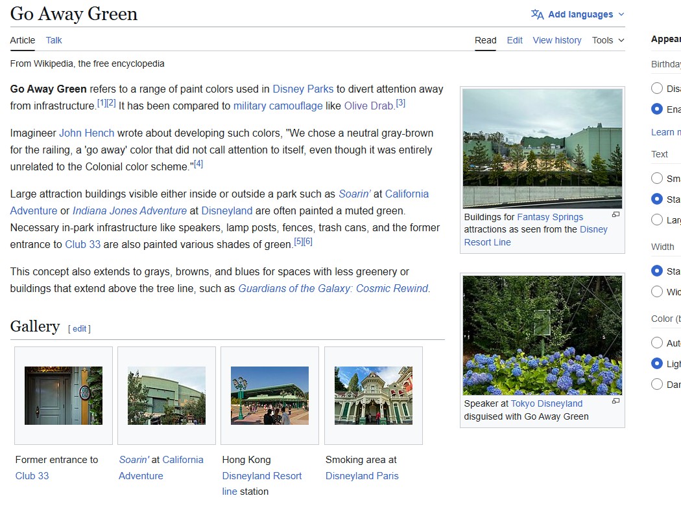Viewport: 681px width, 509px height.
Task: Choose the Large text size option
Action: [657, 220]
